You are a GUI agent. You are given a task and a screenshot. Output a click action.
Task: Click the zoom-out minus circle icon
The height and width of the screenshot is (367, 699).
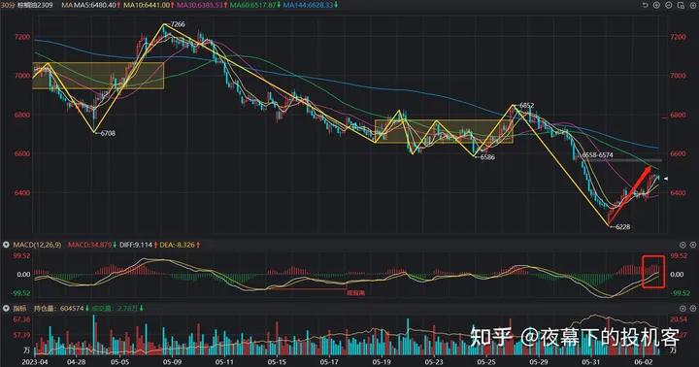tap(669, 5)
